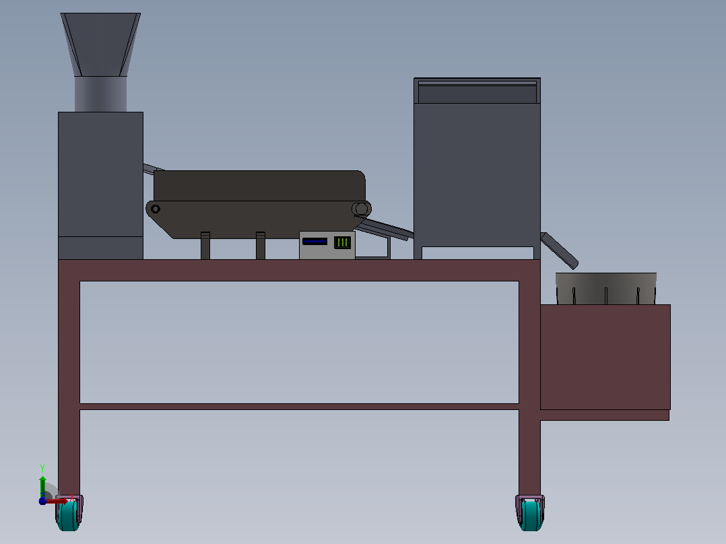Click the green Y axis arrow
Viewport: 726px width, 544px height.
point(42,486)
